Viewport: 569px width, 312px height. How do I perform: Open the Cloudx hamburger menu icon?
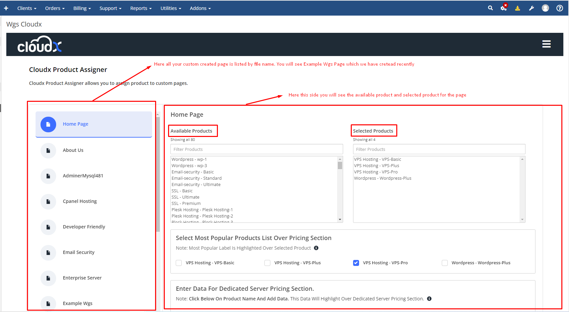pos(546,44)
